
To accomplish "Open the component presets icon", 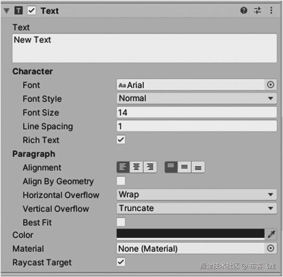I will (x=257, y=11).
